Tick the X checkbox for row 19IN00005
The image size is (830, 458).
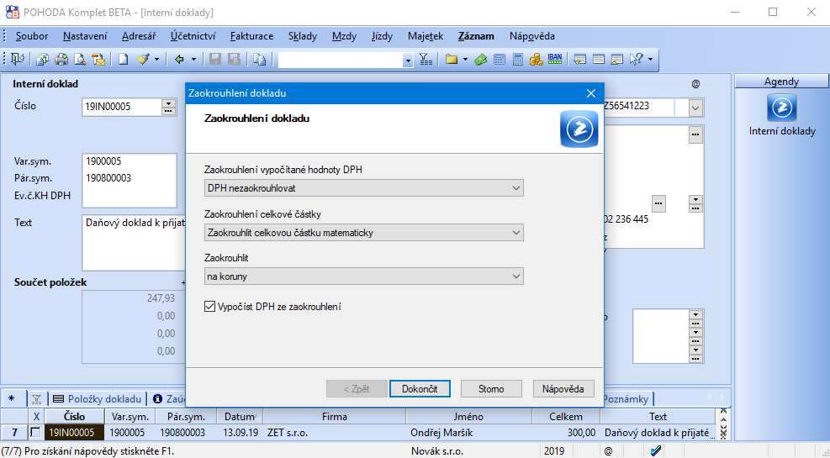click(35, 433)
